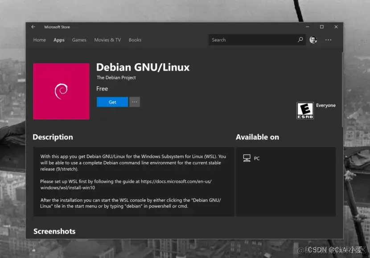Screen dimensions: 370x258
Task: Open the Store's more options menu
Action: coord(328,40)
